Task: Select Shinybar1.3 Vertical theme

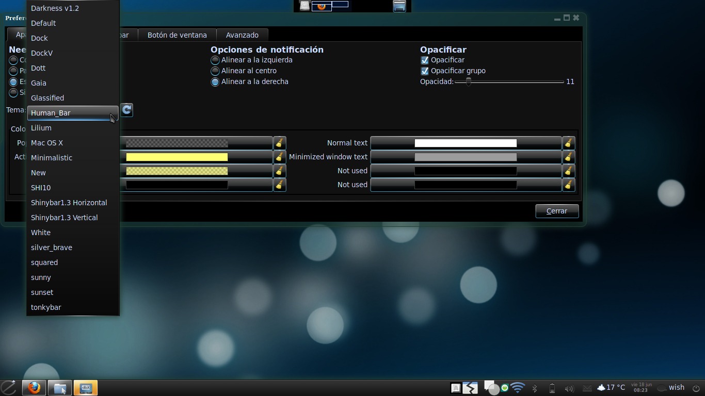Action: coord(73,218)
